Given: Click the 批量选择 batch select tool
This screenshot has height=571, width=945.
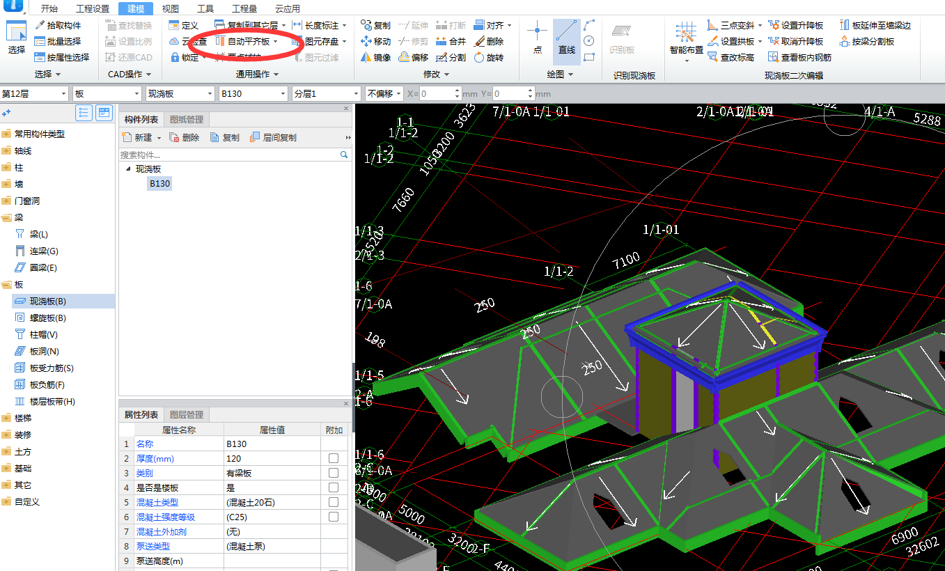Looking at the screenshot, I should [58, 41].
